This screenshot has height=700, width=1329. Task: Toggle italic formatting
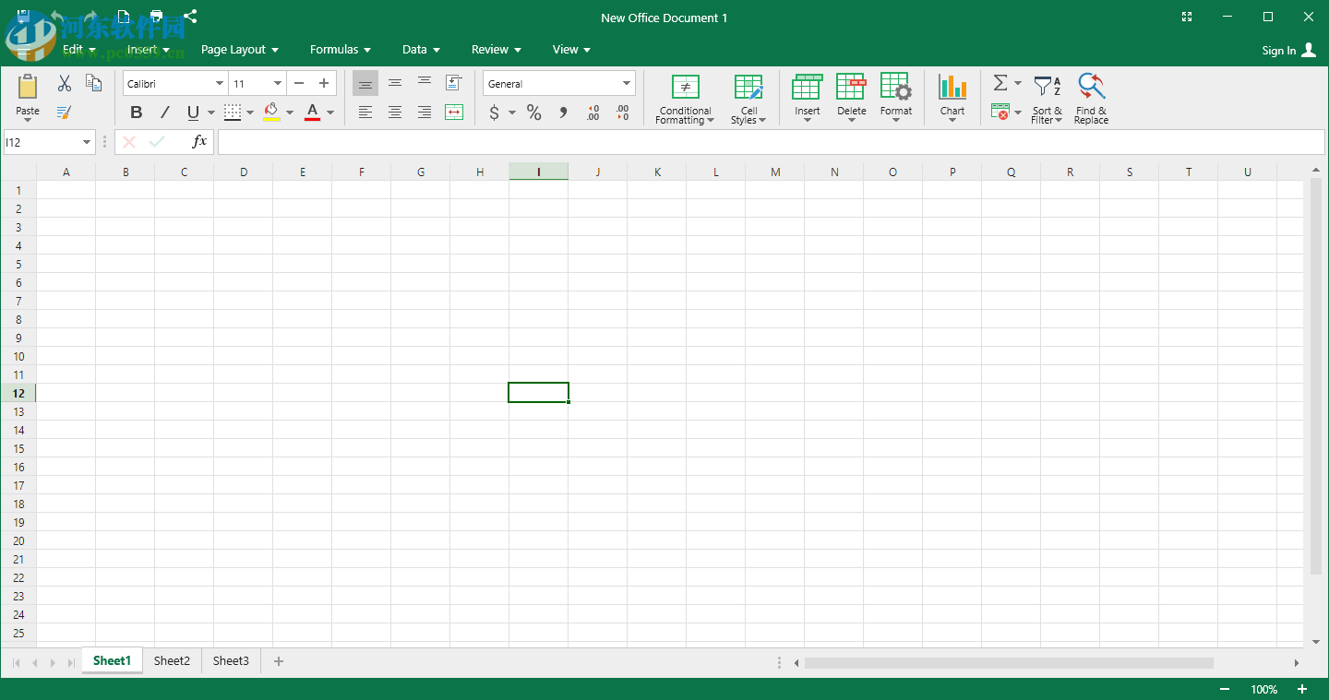(x=164, y=112)
